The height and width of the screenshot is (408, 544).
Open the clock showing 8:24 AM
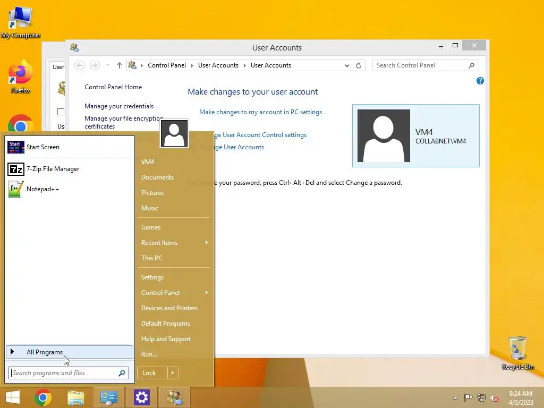[x=521, y=398]
